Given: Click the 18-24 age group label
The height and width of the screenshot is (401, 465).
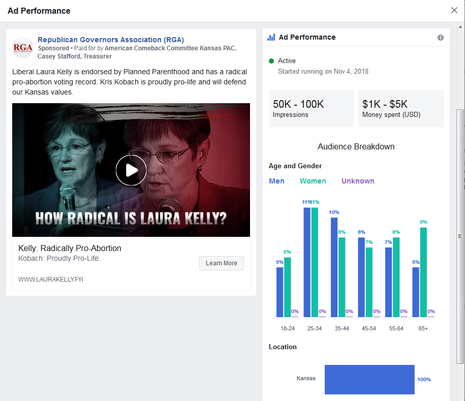Looking at the screenshot, I should 288,328.
